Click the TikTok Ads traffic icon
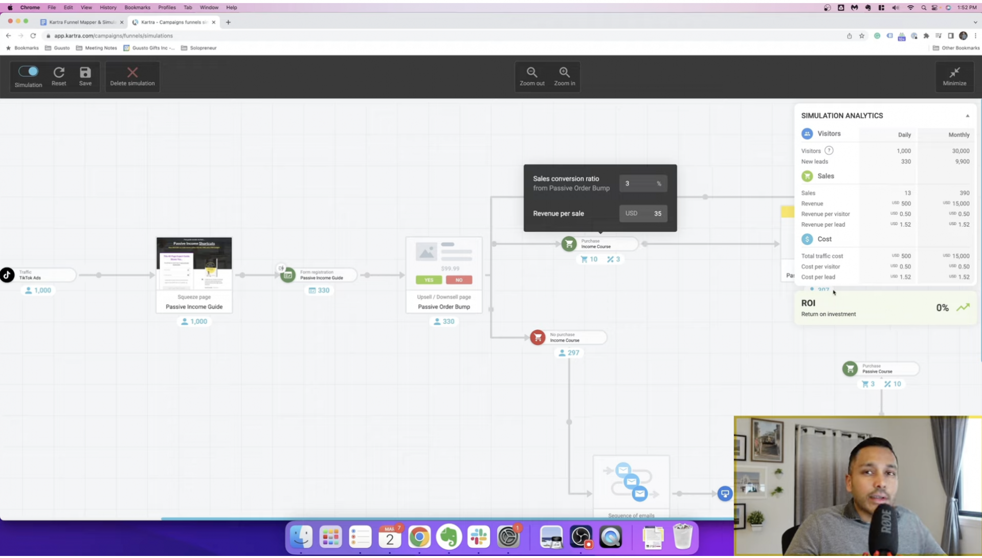This screenshot has height=558, width=982. click(7, 275)
